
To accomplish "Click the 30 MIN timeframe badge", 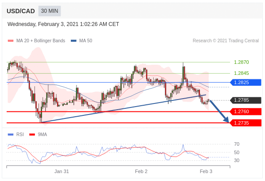I will click(50, 11).
